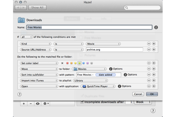Open the Import into iTunes action dropdown

tap(39, 81)
